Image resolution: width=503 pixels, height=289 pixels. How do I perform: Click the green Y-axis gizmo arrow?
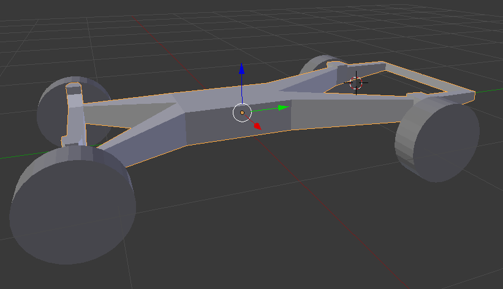[x=283, y=108]
